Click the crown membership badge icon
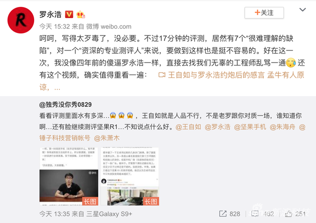This screenshot has height=223, width=316. (81, 14)
